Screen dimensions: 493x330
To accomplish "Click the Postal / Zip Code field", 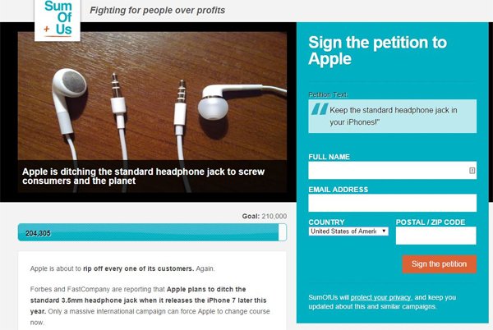I will (x=435, y=236).
